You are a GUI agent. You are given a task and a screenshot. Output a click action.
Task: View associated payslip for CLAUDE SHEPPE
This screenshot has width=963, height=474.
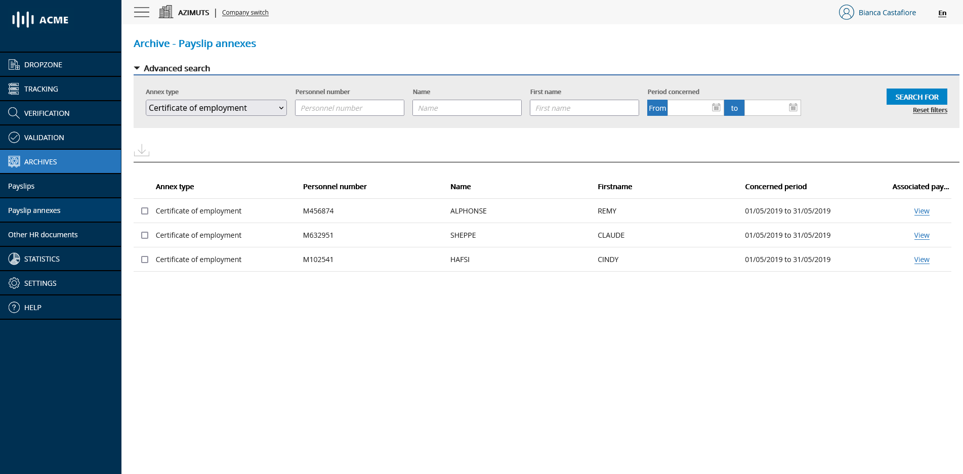click(922, 235)
